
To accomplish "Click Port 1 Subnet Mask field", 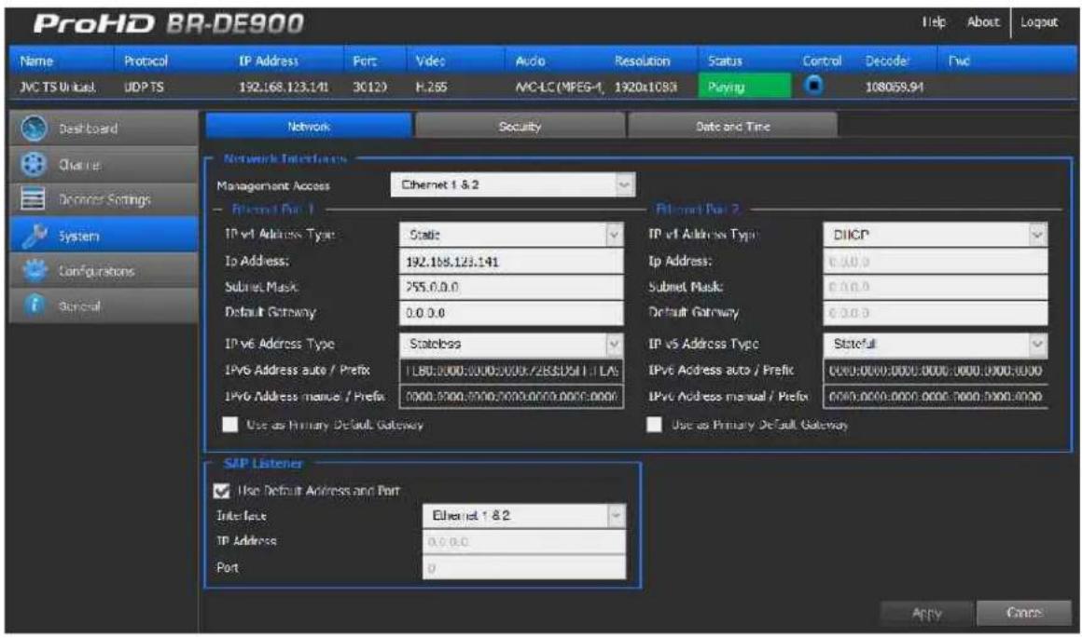I will tap(511, 287).
